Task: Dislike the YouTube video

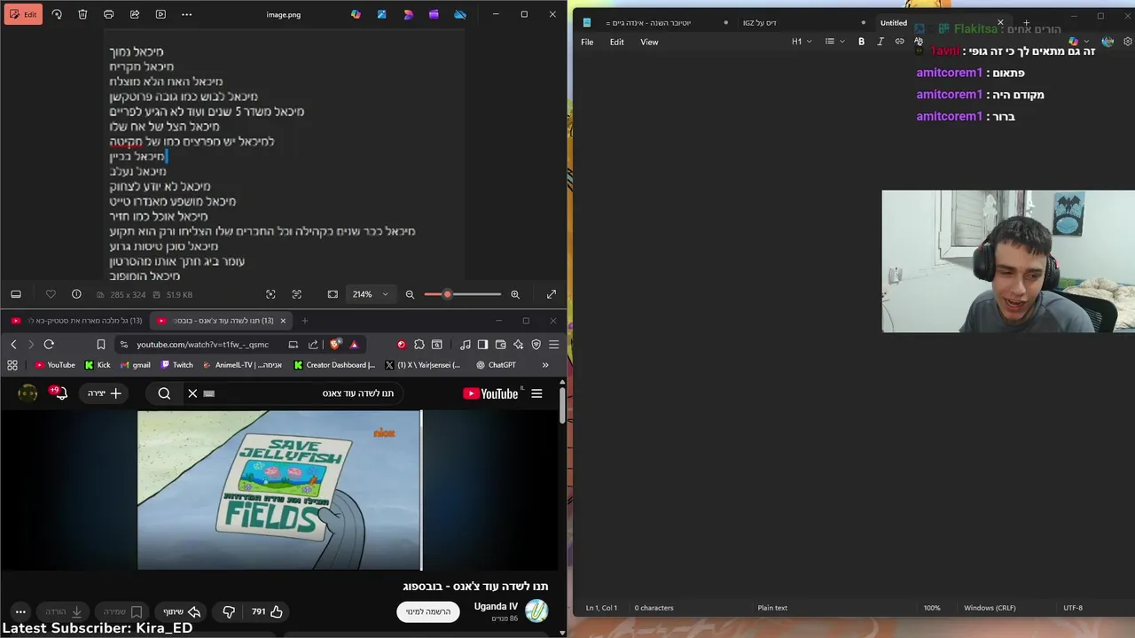Action: coord(229,611)
